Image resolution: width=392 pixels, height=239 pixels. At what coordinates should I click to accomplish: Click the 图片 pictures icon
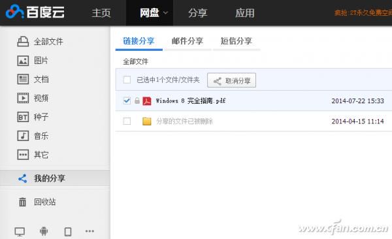click(23, 61)
